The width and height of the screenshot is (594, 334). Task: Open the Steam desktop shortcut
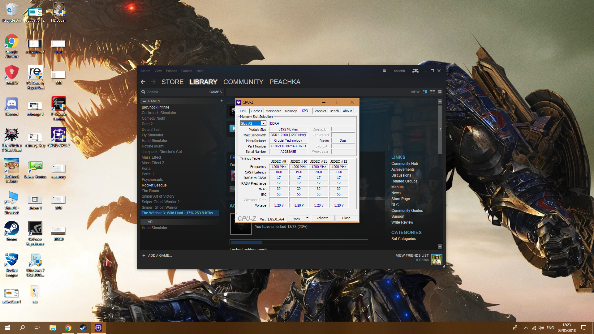12,231
